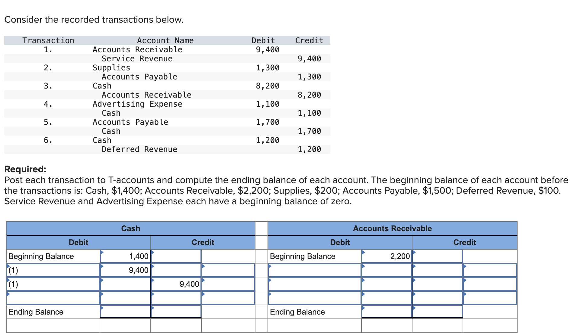The width and height of the screenshot is (587, 333).
Task: Select Cash Ending Balance credit cell
Action: [176, 312]
